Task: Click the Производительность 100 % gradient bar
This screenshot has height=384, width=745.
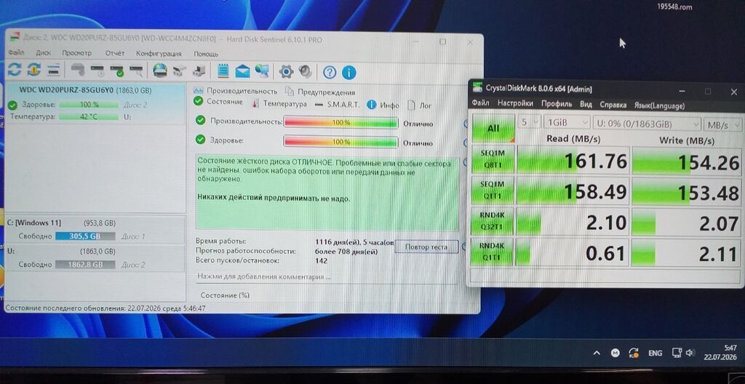Action: click(340, 122)
